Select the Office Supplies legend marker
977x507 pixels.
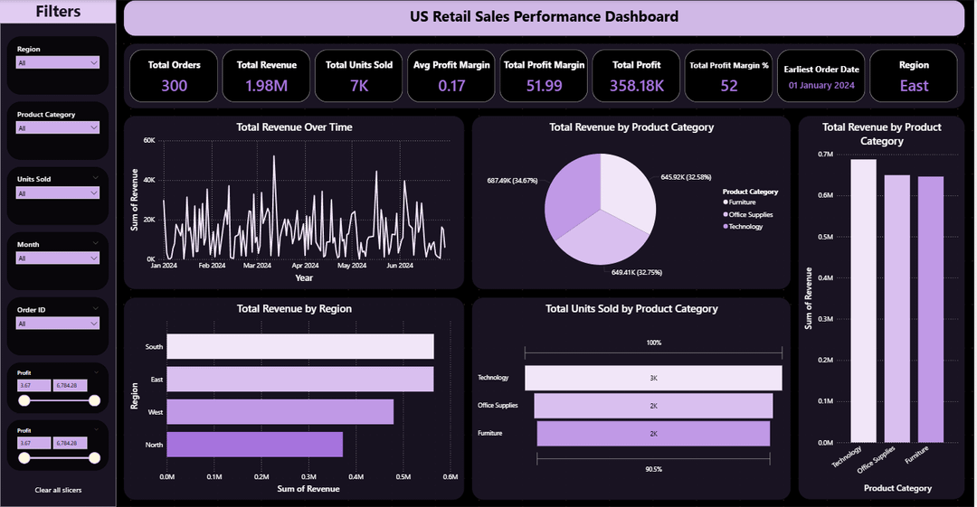click(726, 215)
